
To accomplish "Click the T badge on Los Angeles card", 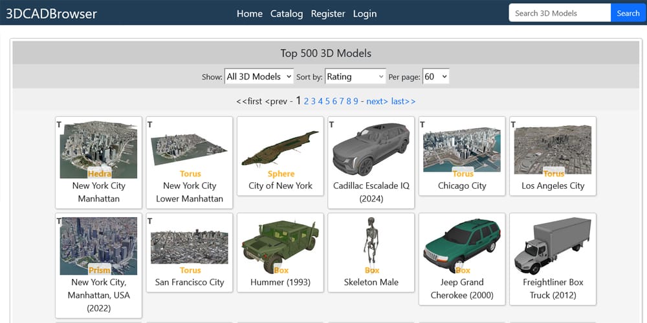I will point(513,125).
